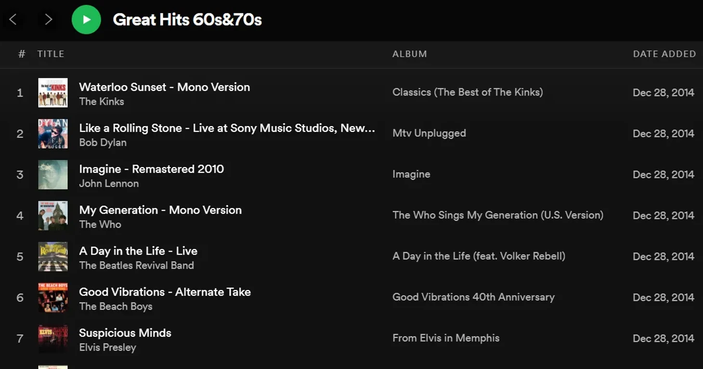Open artist Bob Dylan

point(103,142)
